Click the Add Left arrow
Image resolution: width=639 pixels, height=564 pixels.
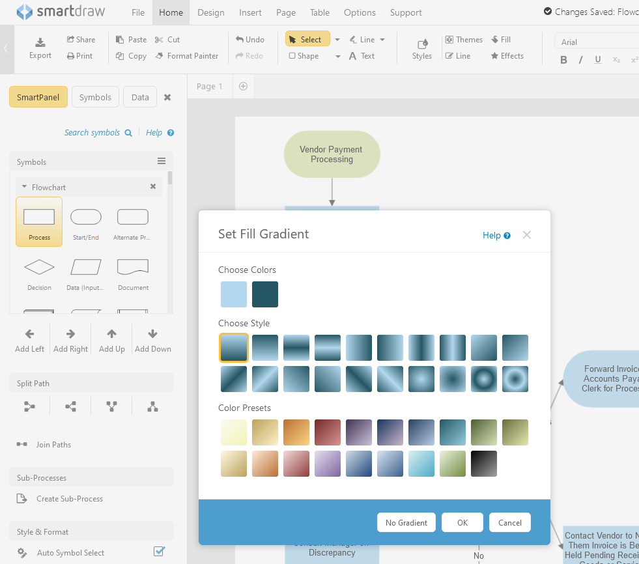[29, 334]
